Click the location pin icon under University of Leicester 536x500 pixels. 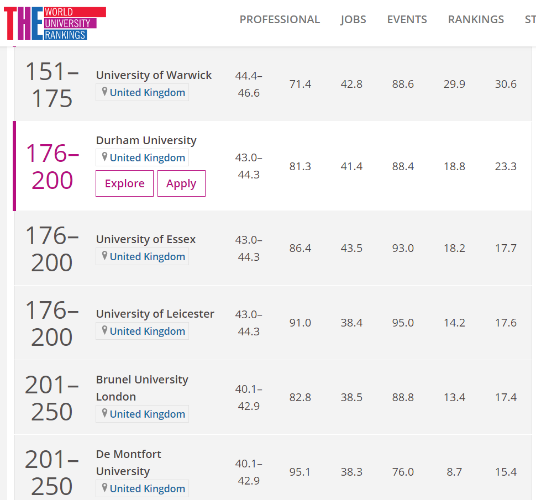point(104,330)
